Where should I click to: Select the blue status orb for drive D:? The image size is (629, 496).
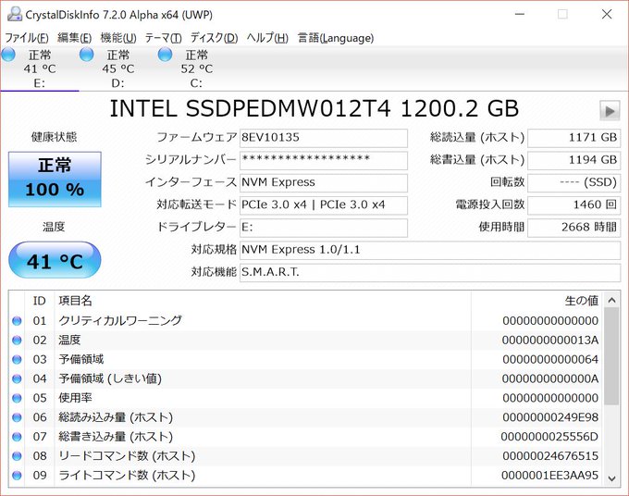(x=86, y=55)
